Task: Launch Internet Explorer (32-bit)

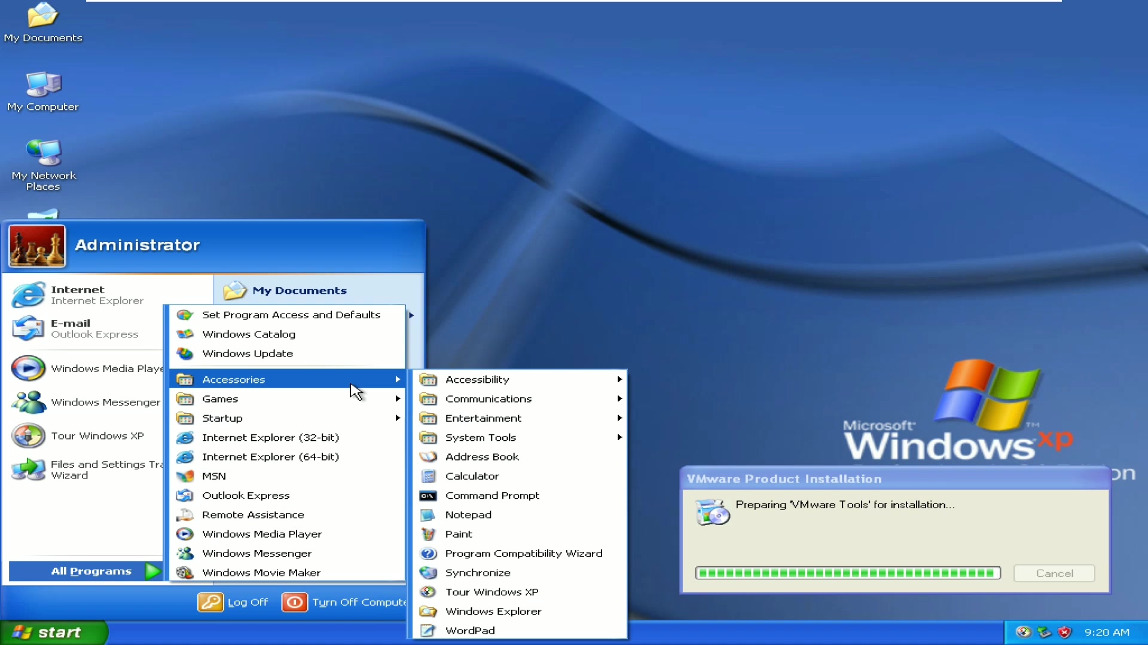Action: (x=287, y=437)
